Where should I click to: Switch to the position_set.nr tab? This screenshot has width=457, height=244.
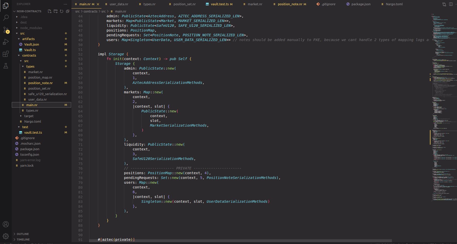pos(185,4)
